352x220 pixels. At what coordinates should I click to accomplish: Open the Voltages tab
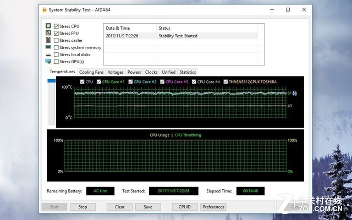click(x=116, y=72)
